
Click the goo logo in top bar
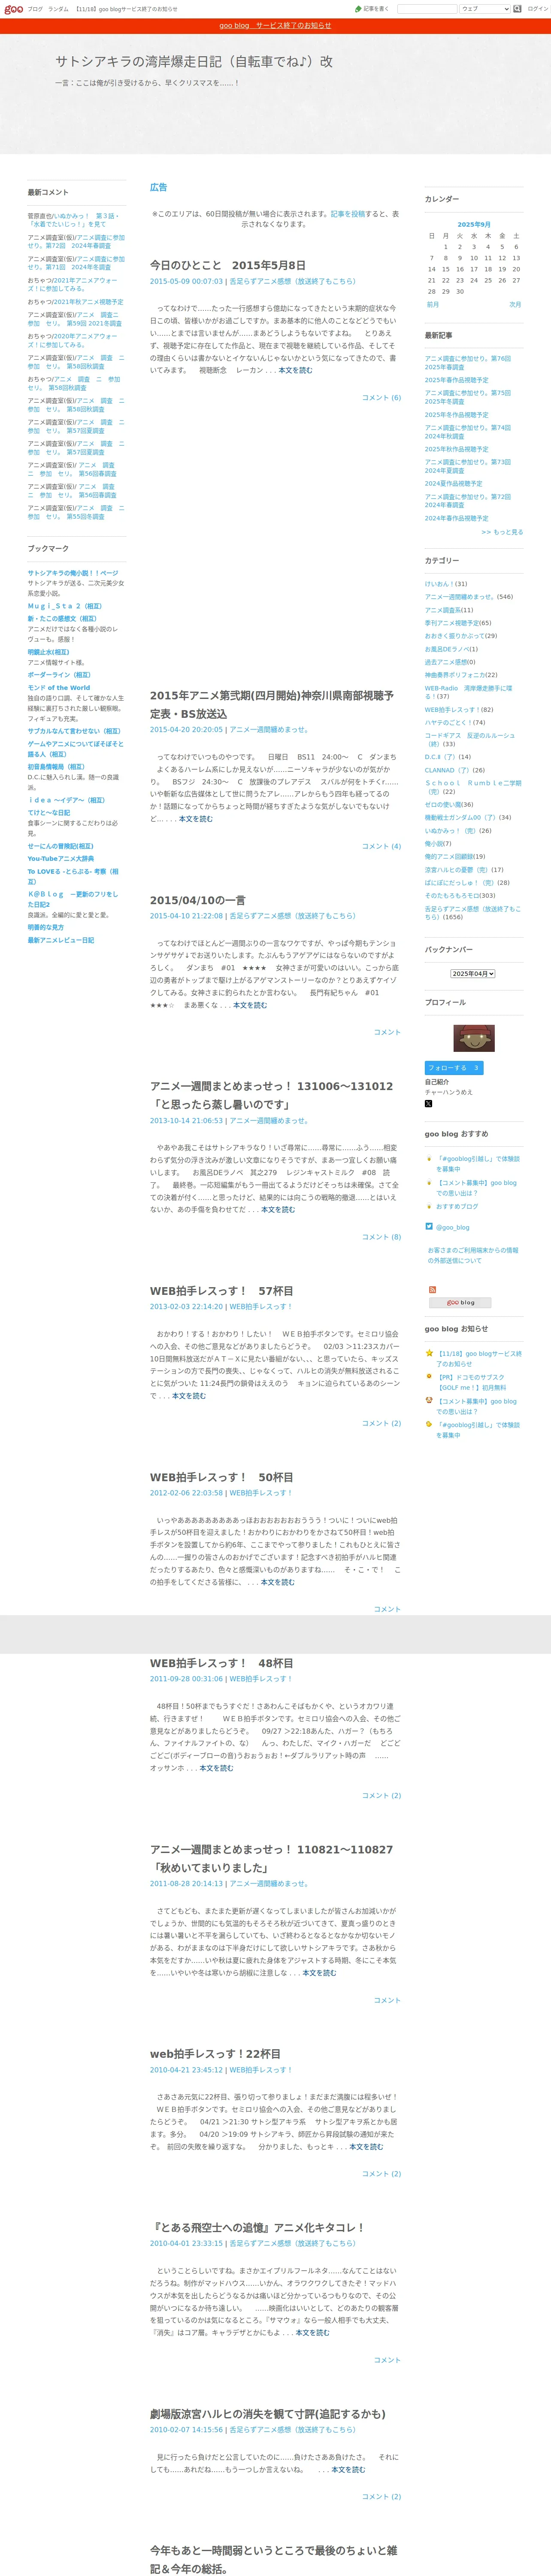(12, 9)
